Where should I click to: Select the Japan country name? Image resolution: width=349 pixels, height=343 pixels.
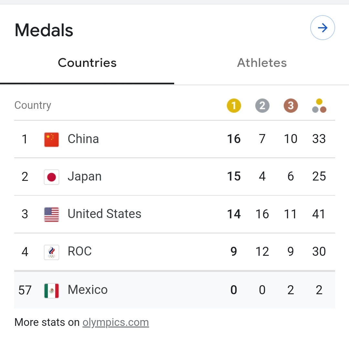[85, 177]
